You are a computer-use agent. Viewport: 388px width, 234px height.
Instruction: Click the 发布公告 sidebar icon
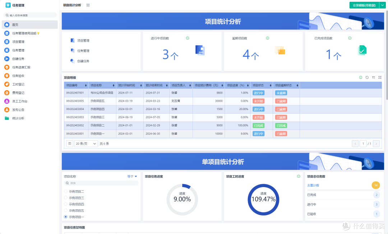[7, 110]
